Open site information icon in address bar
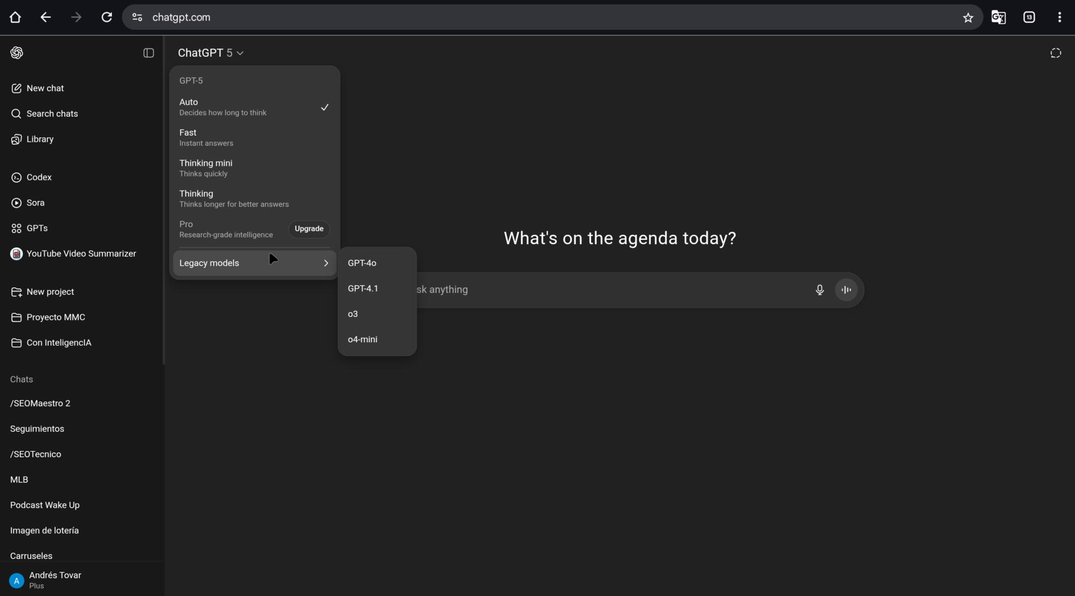Screen dimensions: 1075x596 click(x=137, y=17)
